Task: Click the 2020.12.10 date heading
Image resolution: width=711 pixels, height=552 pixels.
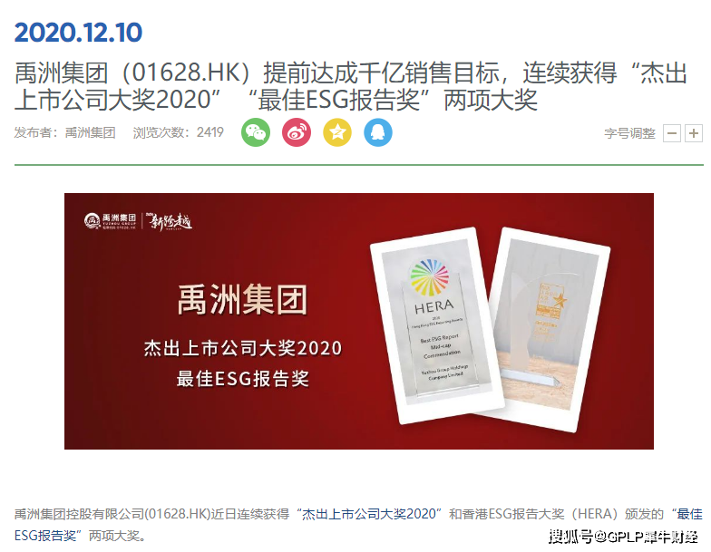Action: pyautogui.click(x=78, y=33)
